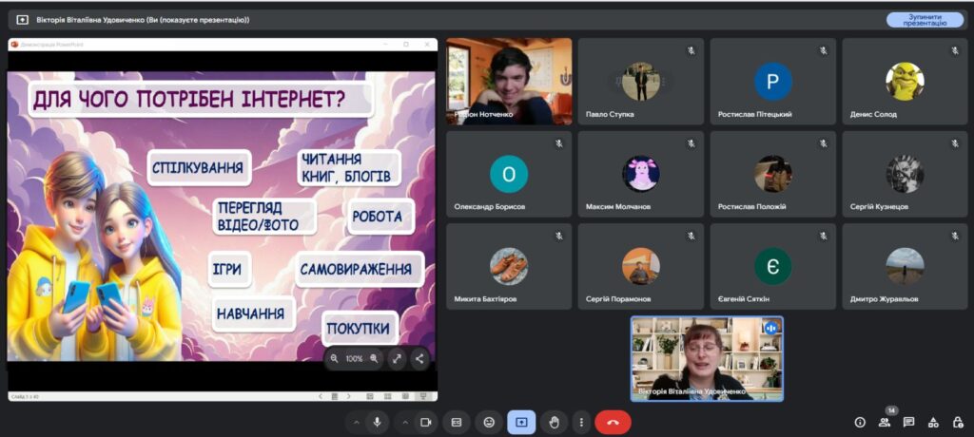Open the chat with everyone panel
Screen dimensions: 974x437
click(908, 422)
